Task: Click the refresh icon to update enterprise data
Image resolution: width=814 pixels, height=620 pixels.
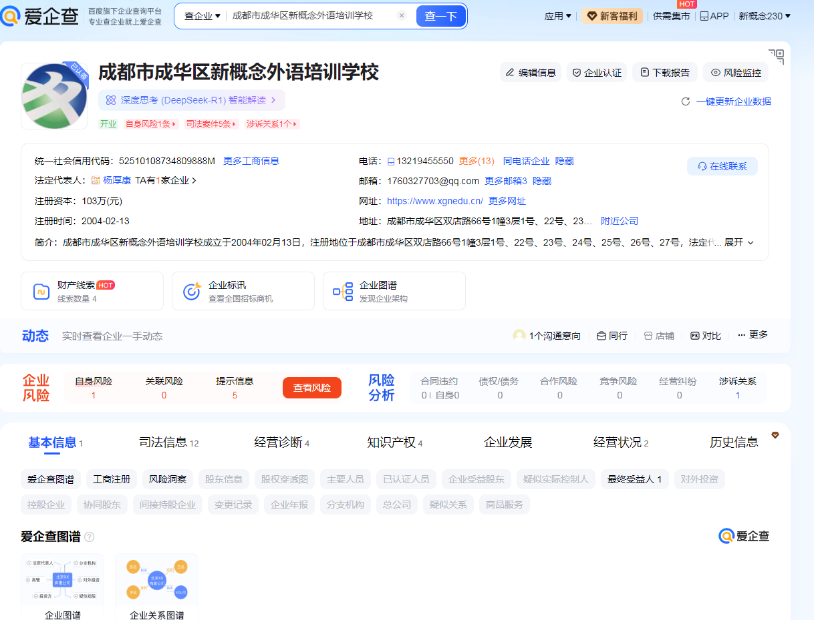Action: (685, 101)
